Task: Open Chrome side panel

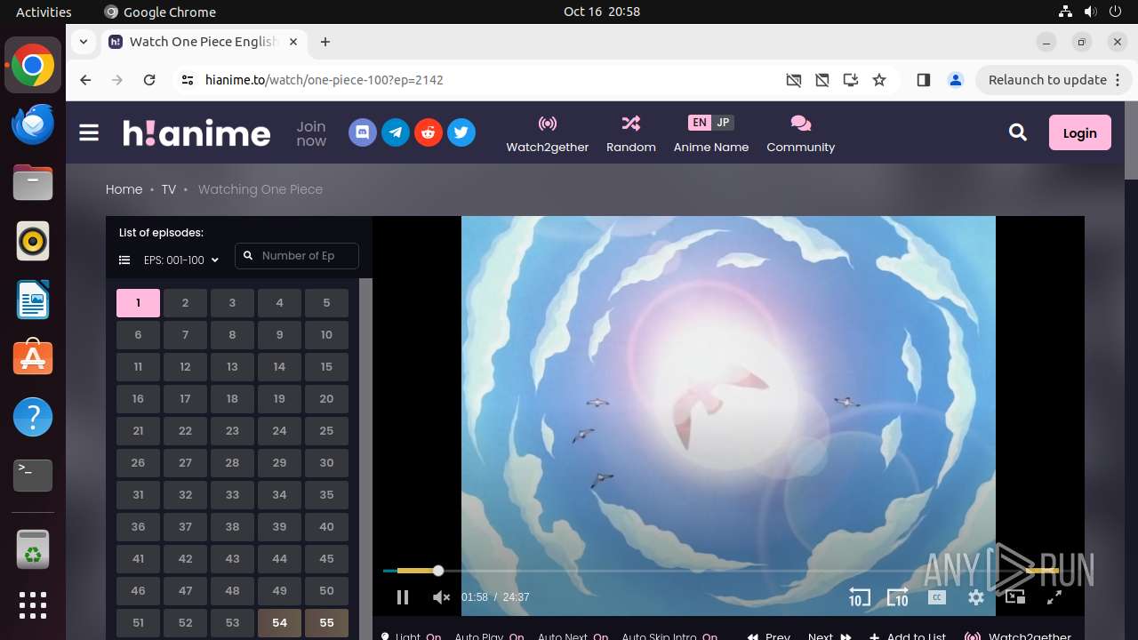Action: click(x=924, y=80)
